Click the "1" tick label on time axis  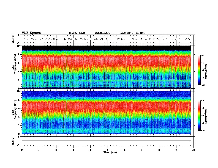tap(39, 150)
